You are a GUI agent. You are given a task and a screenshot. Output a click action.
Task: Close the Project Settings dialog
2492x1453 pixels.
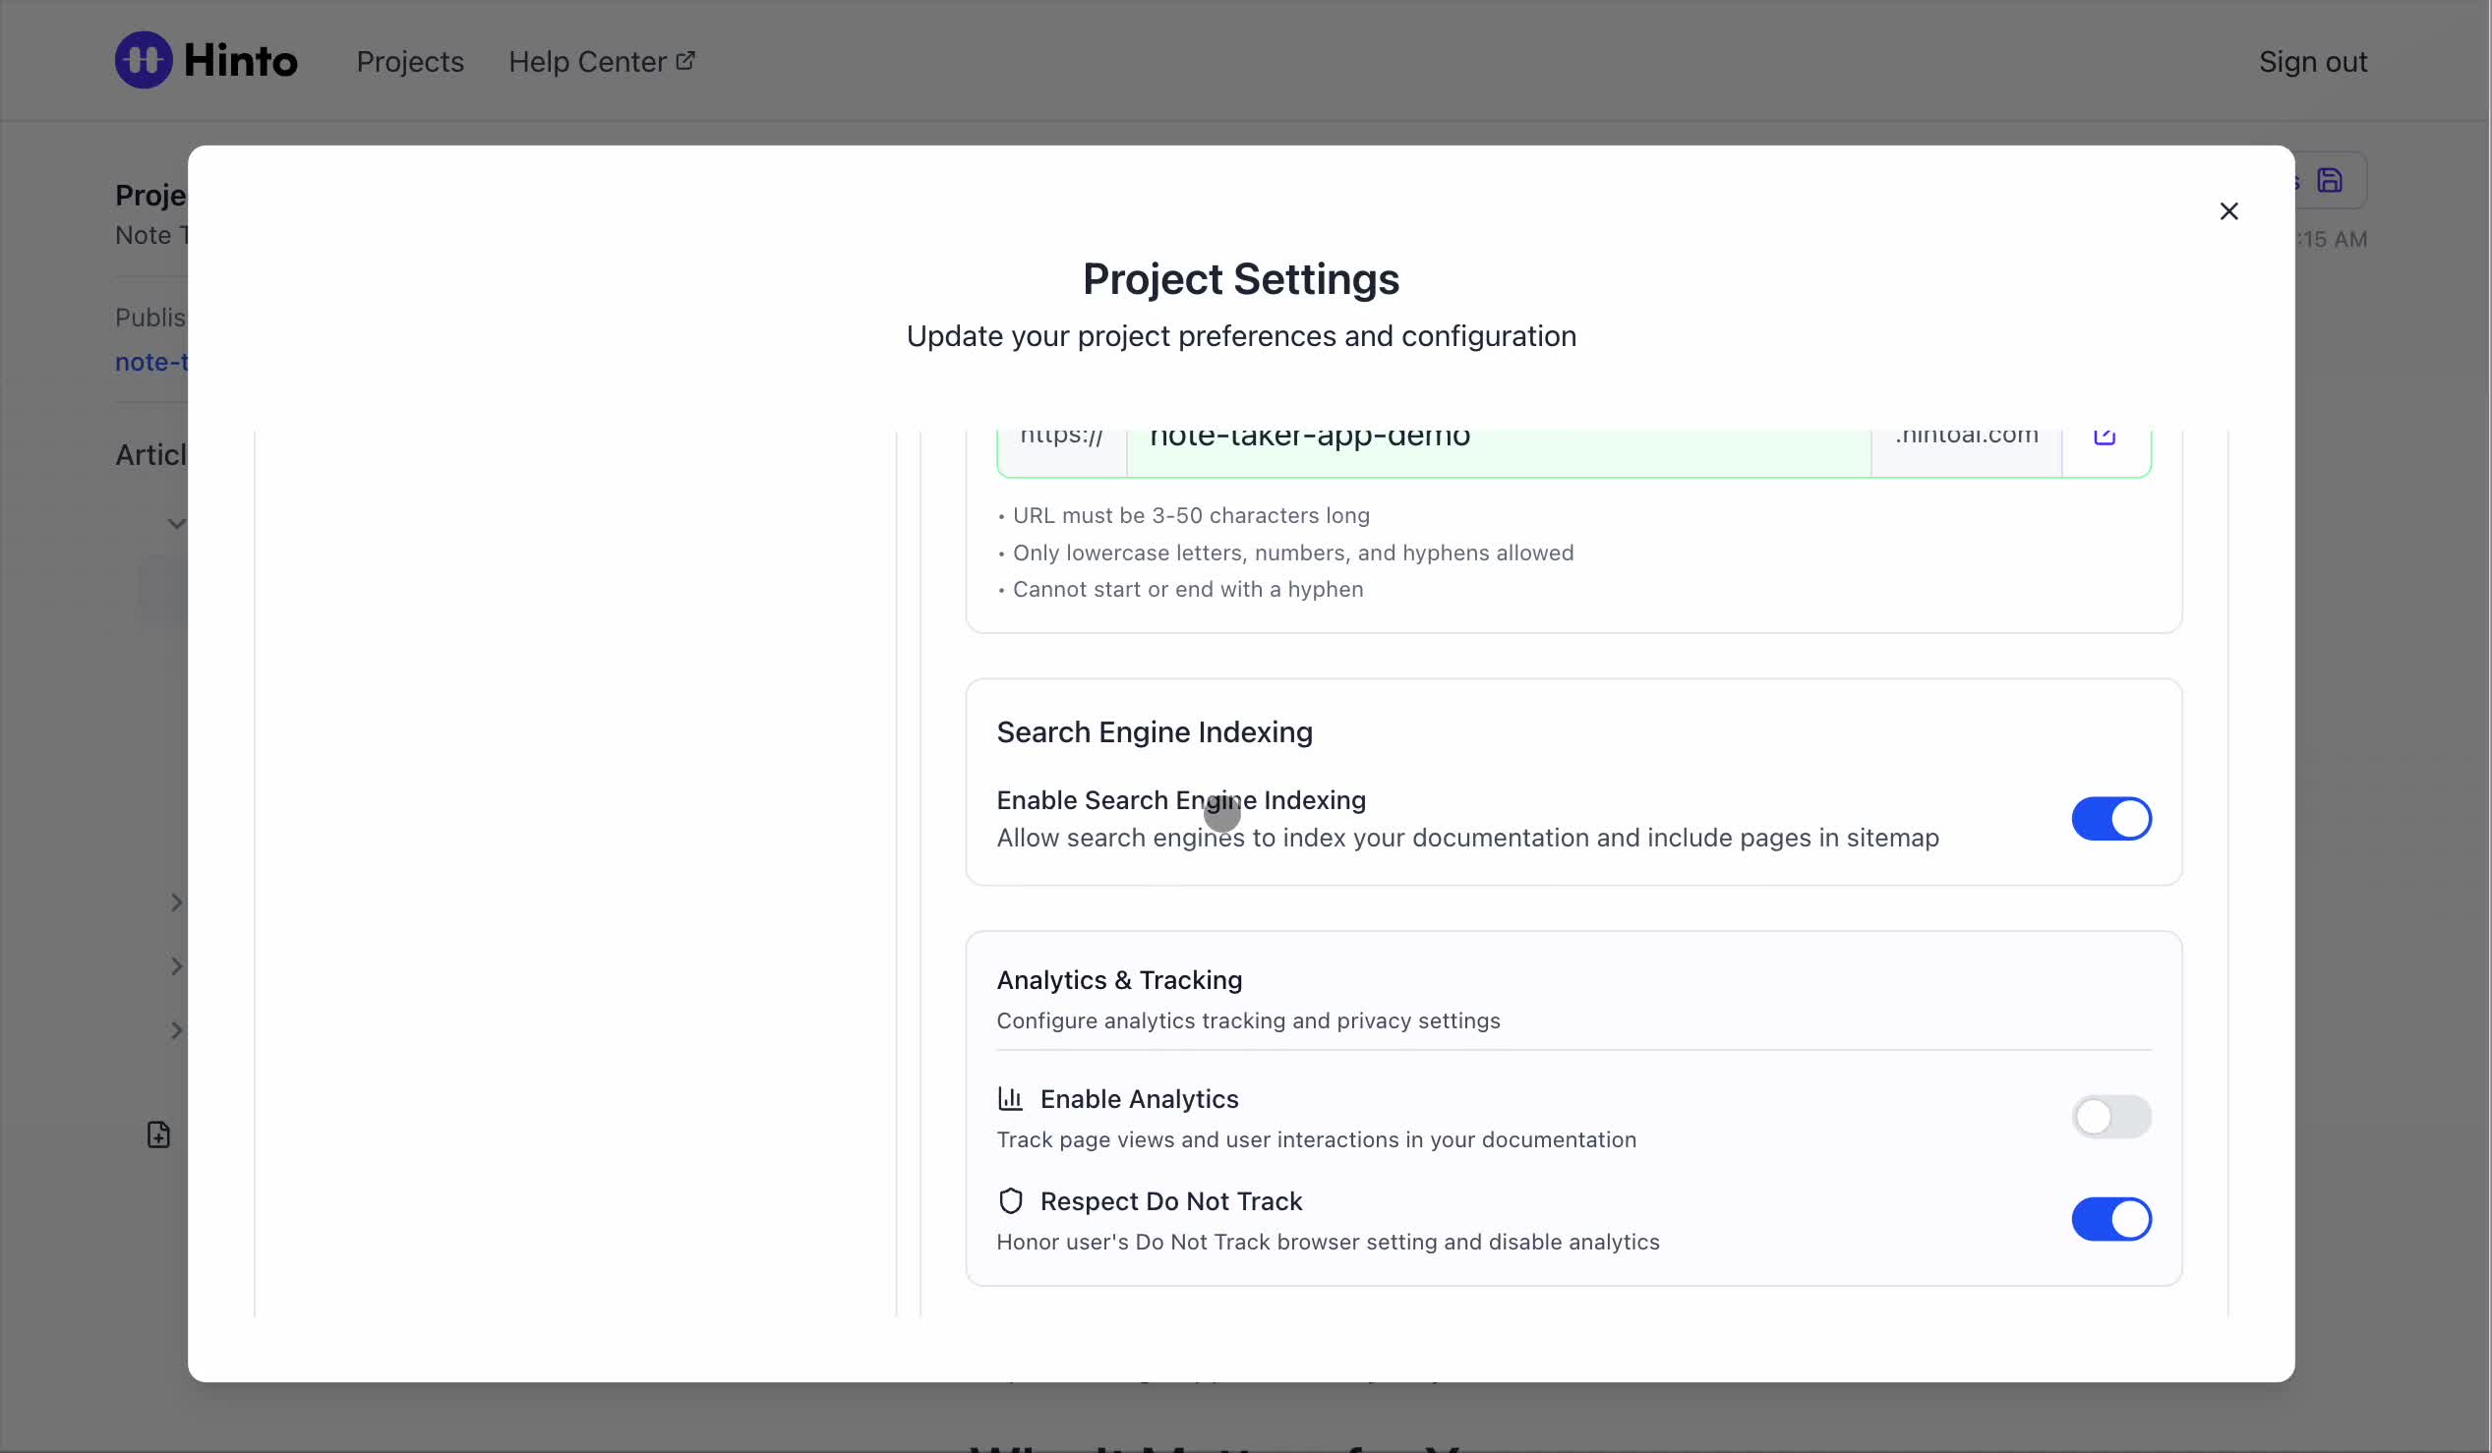[x=2228, y=211]
